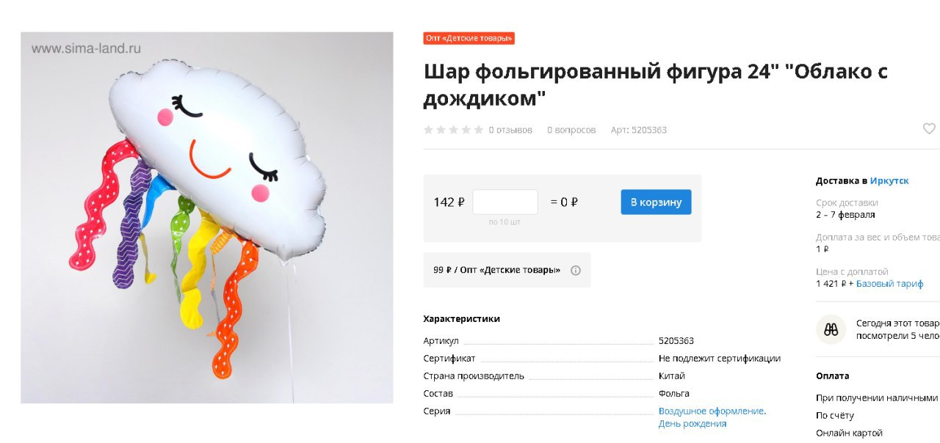940x443 pixels.
Task: Click the fourth rating star
Action: (466, 130)
